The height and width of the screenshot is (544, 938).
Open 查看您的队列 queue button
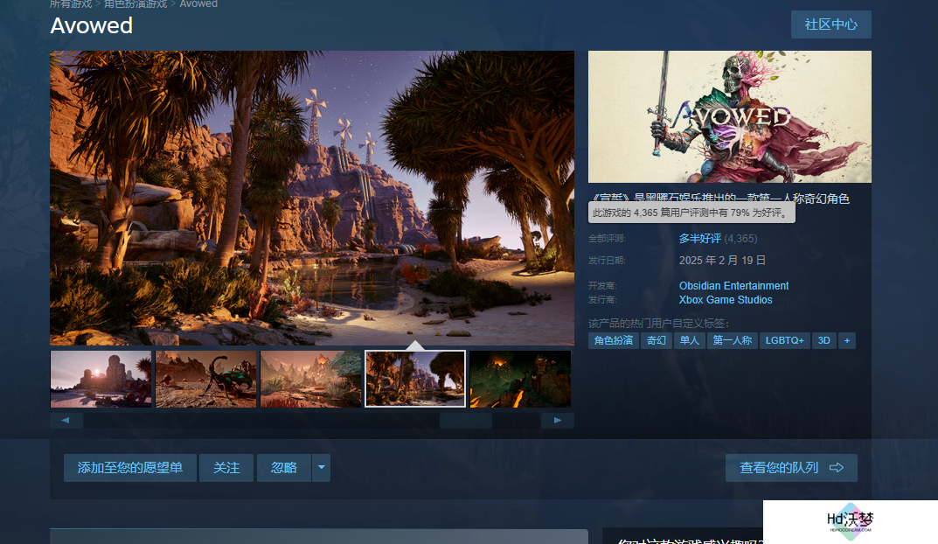point(791,467)
